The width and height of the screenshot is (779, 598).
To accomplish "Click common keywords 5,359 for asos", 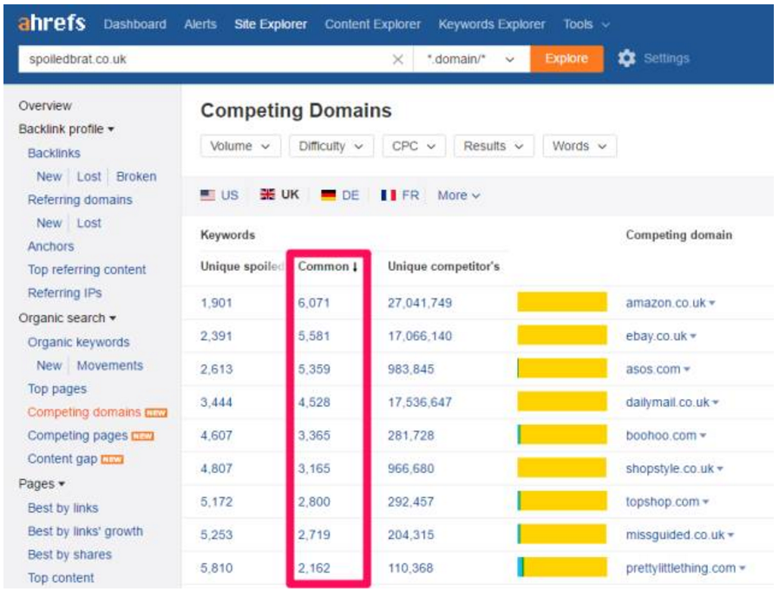I will point(314,370).
